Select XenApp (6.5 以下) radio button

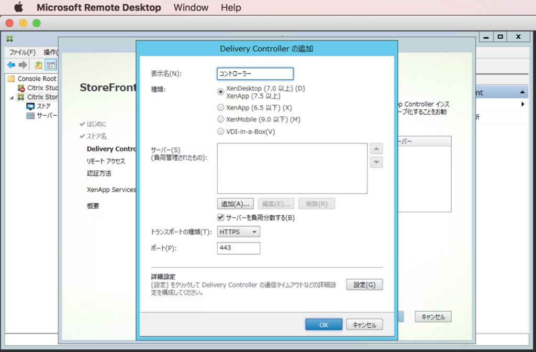(220, 107)
